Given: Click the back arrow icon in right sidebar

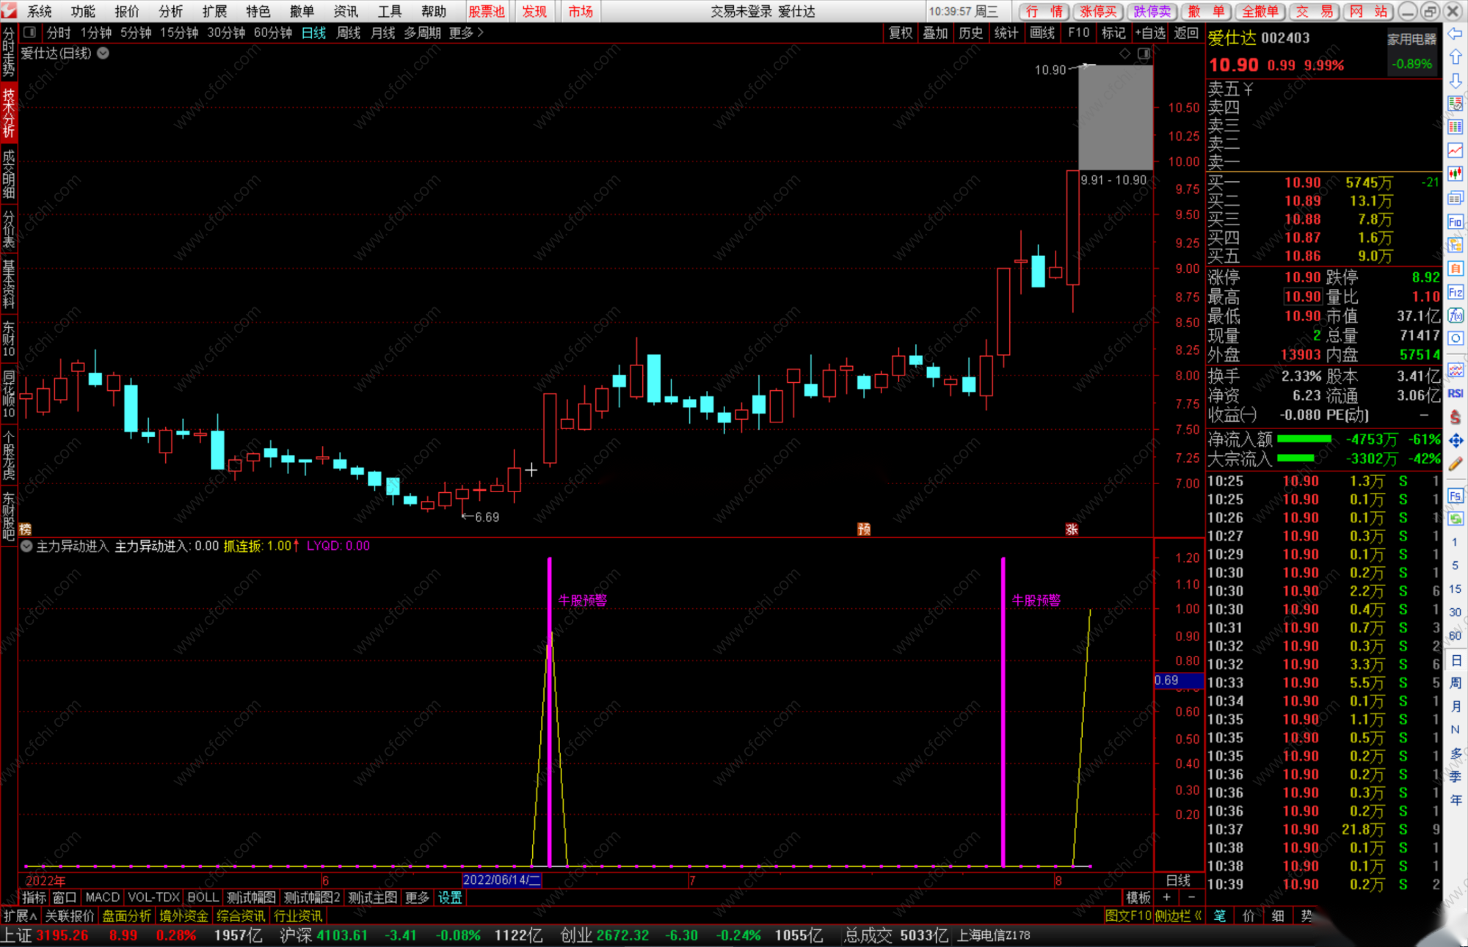Looking at the screenshot, I should 1456,34.
